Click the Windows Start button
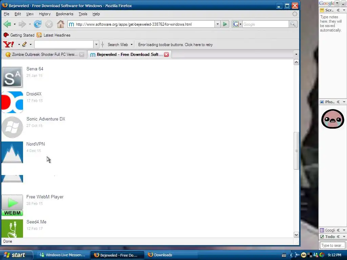 (x=16, y=255)
